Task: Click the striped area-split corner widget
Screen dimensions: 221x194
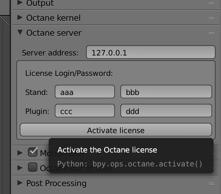Action: pos(6,21)
